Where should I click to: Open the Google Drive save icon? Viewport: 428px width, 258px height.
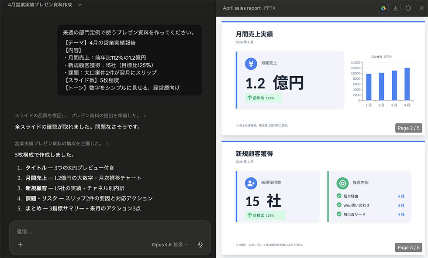click(383, 8)
